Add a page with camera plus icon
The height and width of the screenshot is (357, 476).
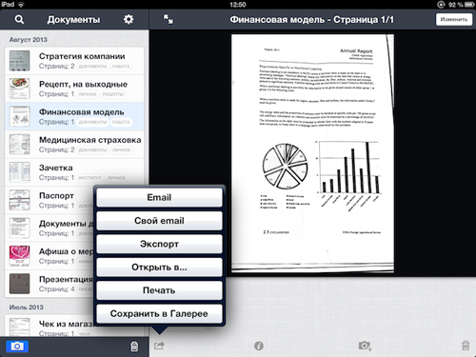point(365,346)
